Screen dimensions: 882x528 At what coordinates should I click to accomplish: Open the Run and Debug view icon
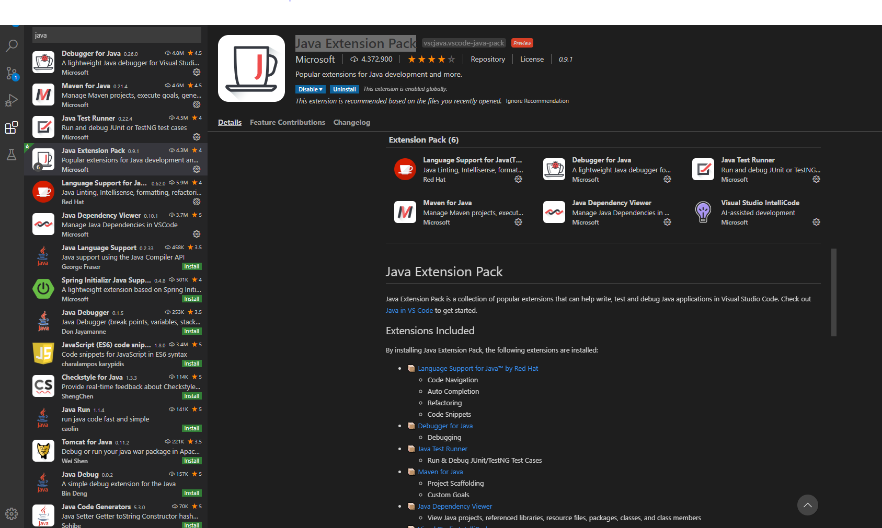pos(12,100)
